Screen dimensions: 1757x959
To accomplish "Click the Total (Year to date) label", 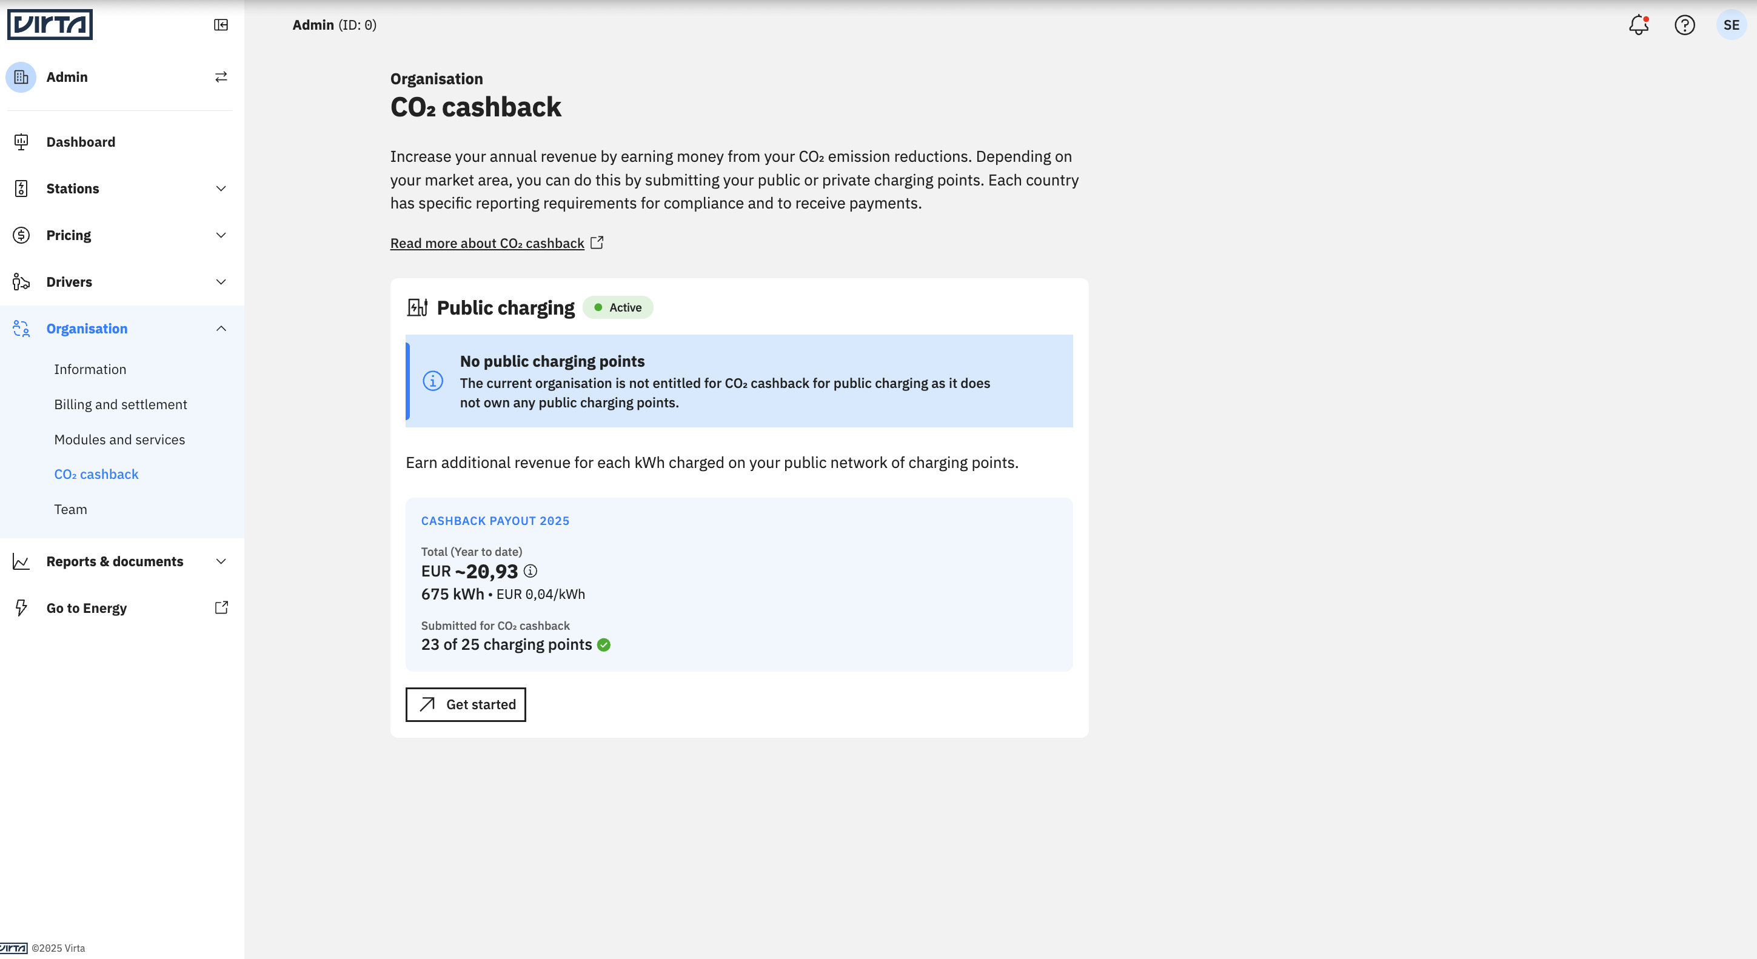I will 471,552.
